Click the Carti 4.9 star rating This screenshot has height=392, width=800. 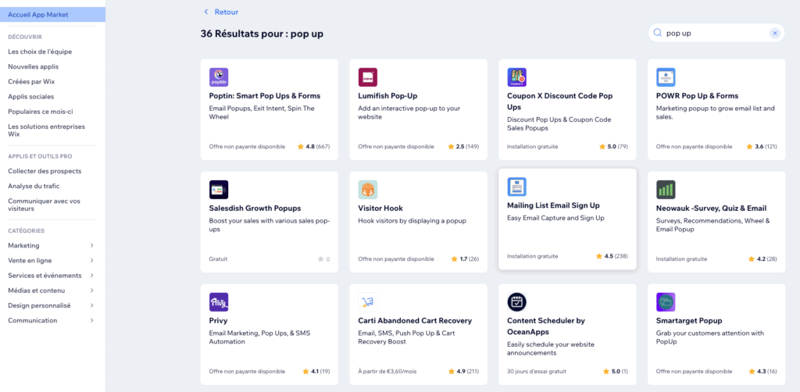point(464,371)
